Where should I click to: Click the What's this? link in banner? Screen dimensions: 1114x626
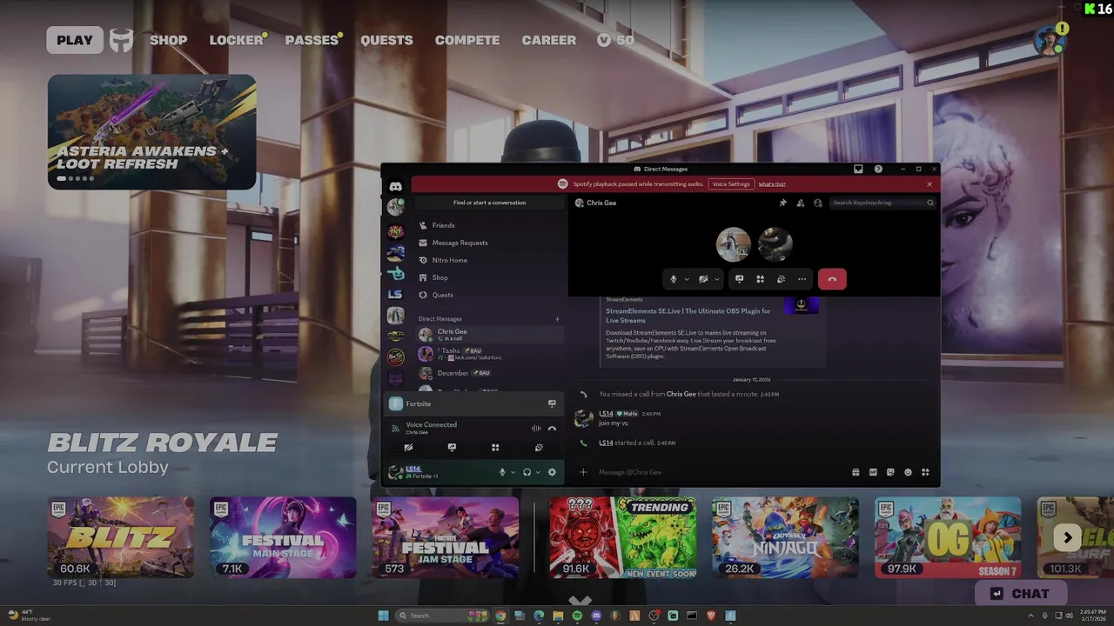(772, 184)
